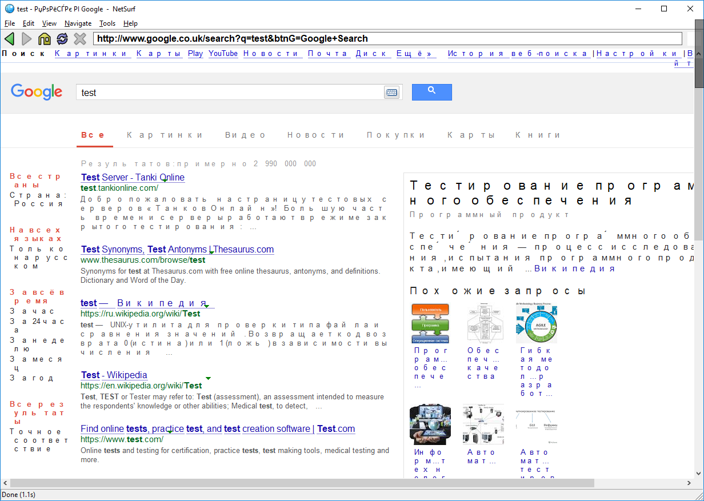Image resolution: width=704 pixels, height=501 pixels.
Task: Open the Navigate menu
Action: click(x=78, y=23)
